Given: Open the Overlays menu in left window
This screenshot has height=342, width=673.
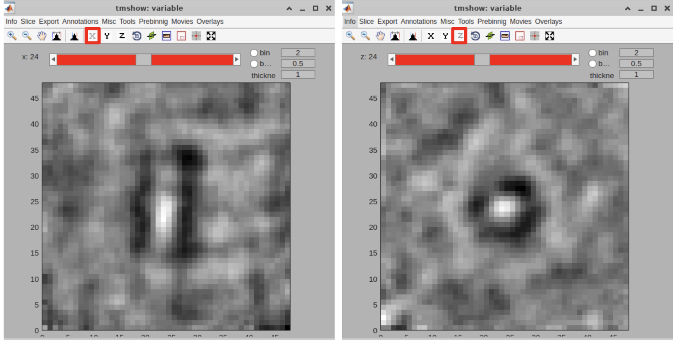Looking at the screenshot, I should click(x=210, y=22).
